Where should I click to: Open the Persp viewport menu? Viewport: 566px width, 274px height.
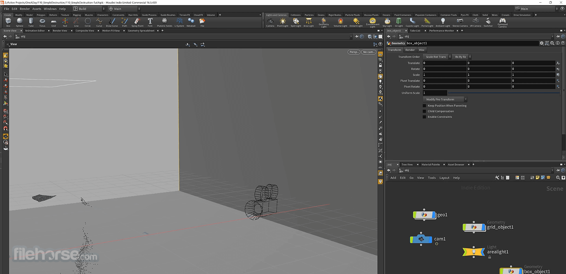[354, 52]
